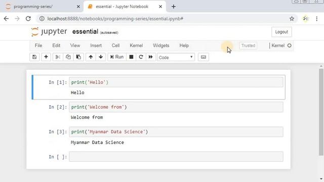Open the cell type Code dropdown
Viewport: 324px width, 182px height.
[x=176, y=57]
